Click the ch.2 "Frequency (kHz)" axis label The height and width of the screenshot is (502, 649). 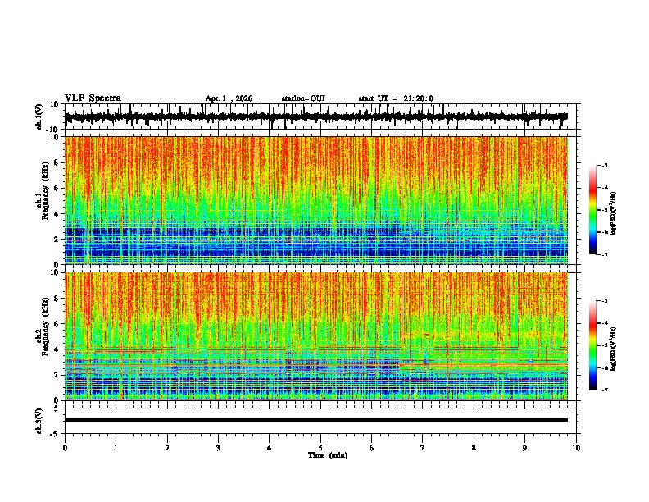[45, 326]
